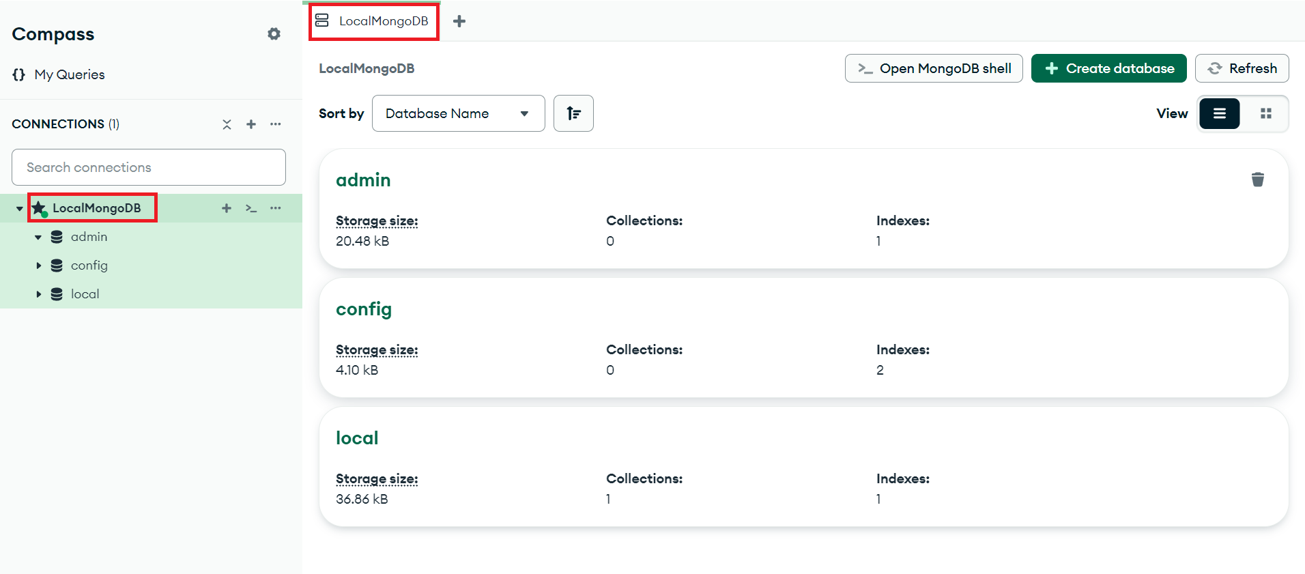Click the 36.86 kB storage value

coord(362,499)
